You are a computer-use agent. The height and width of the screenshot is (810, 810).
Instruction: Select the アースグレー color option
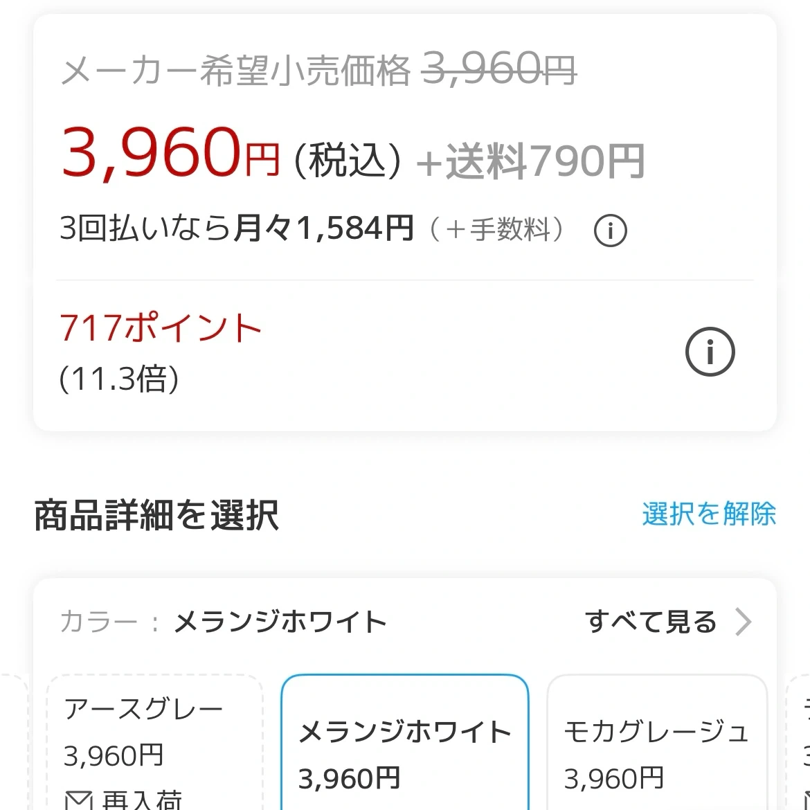coord(155,742)
